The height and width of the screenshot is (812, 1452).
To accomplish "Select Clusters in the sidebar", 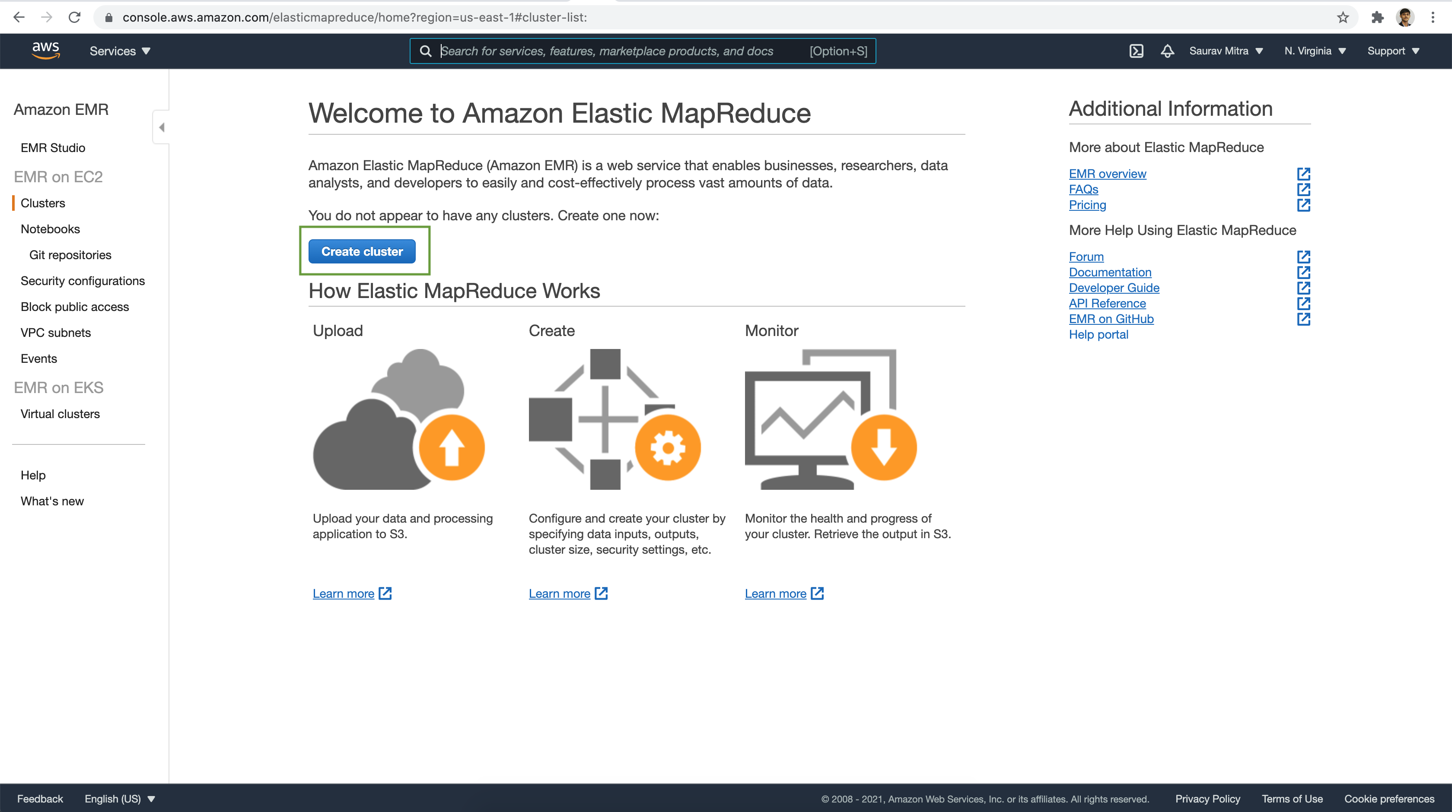I will click(x=43, y=203).
